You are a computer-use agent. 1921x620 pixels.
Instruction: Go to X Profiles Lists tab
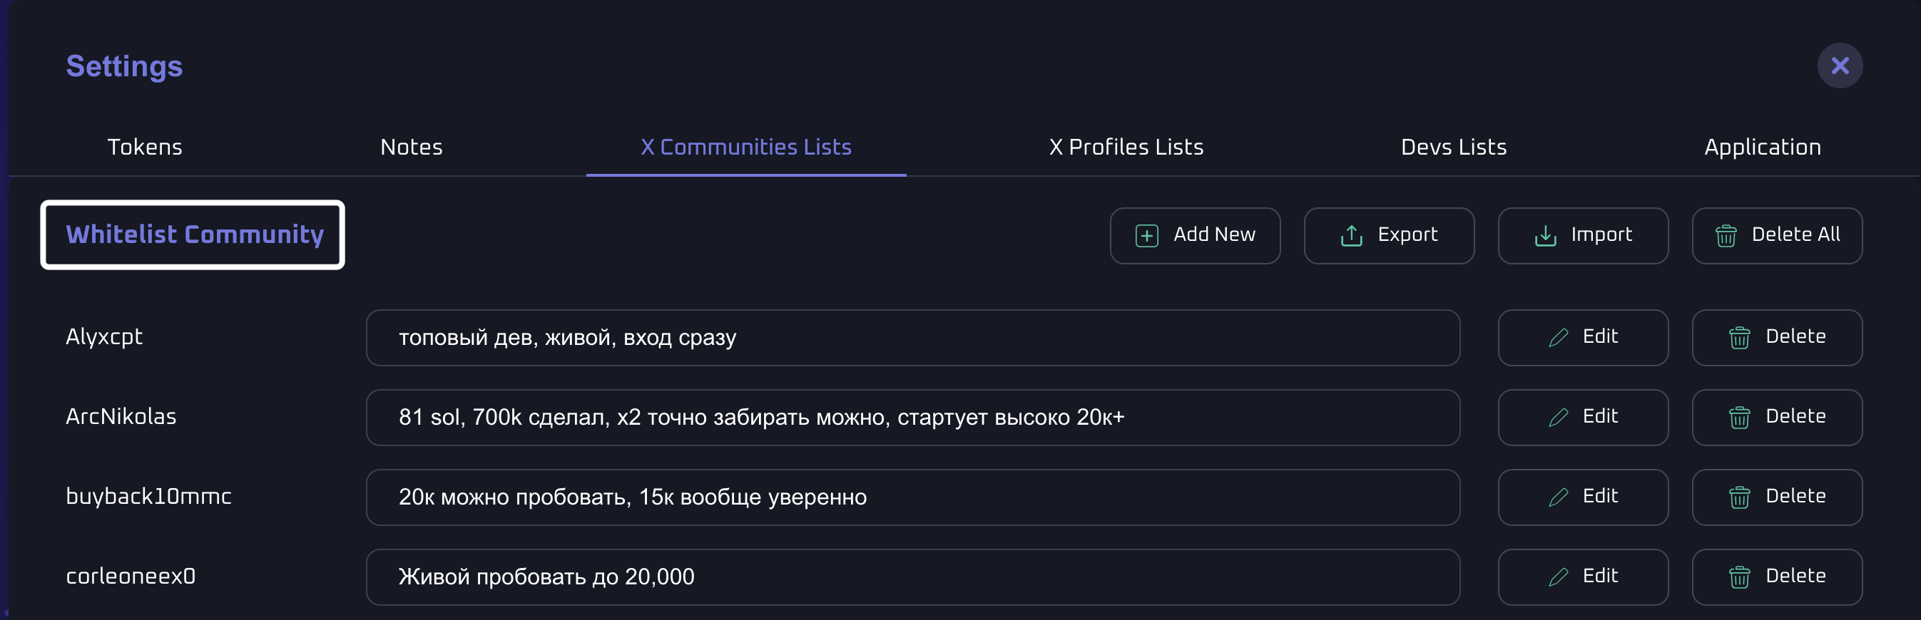[x=1126, y=147]
